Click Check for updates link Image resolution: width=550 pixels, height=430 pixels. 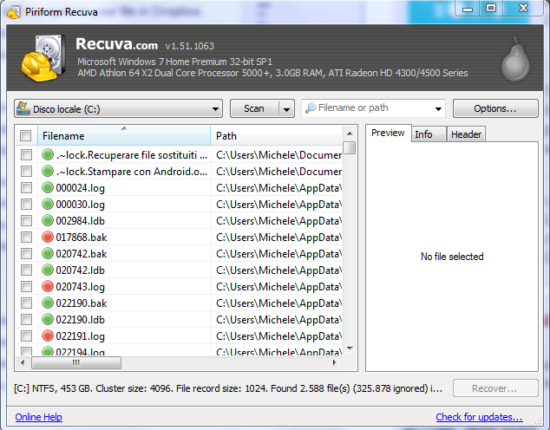tap(479, 417)
